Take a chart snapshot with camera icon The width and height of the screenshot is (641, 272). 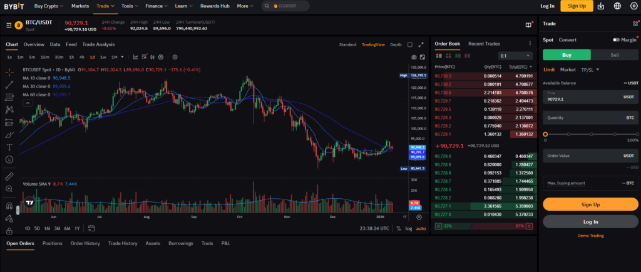tap(414, 57)
